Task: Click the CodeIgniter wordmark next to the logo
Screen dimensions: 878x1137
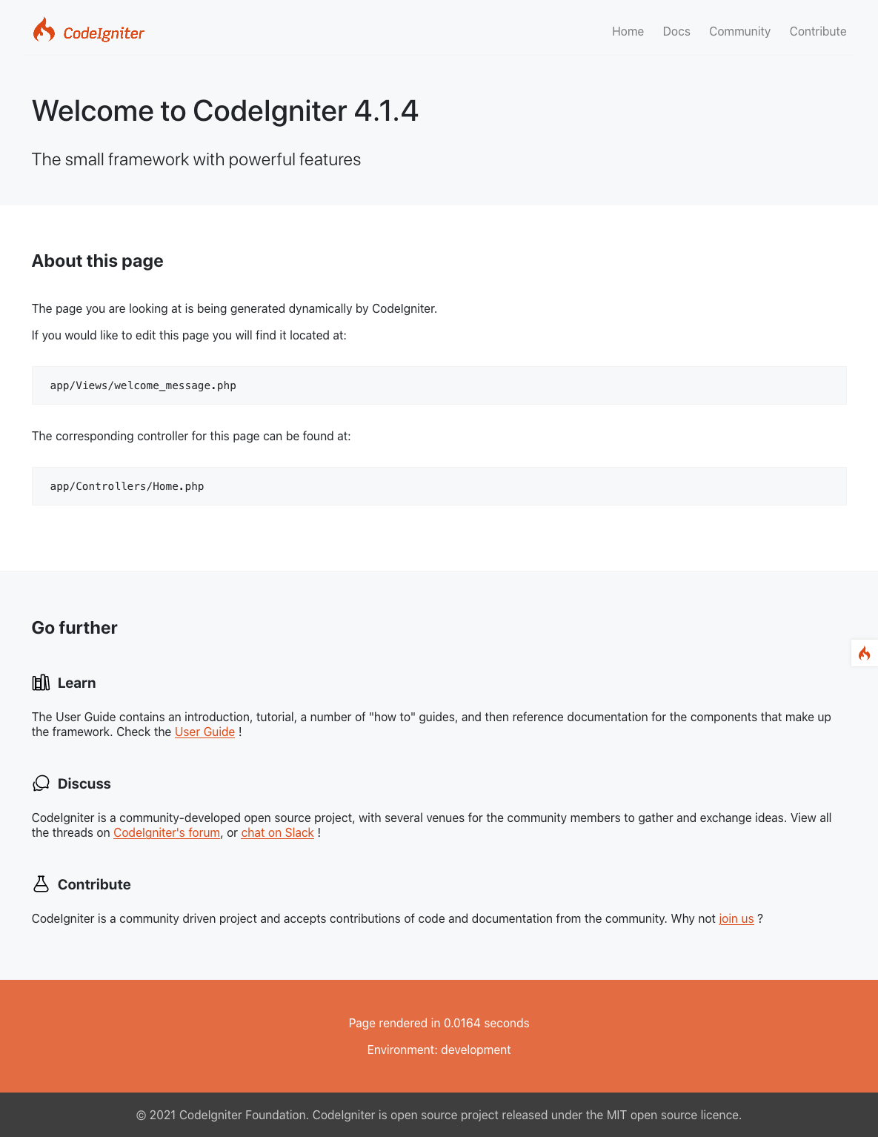Action: click(x=104, y=33)
